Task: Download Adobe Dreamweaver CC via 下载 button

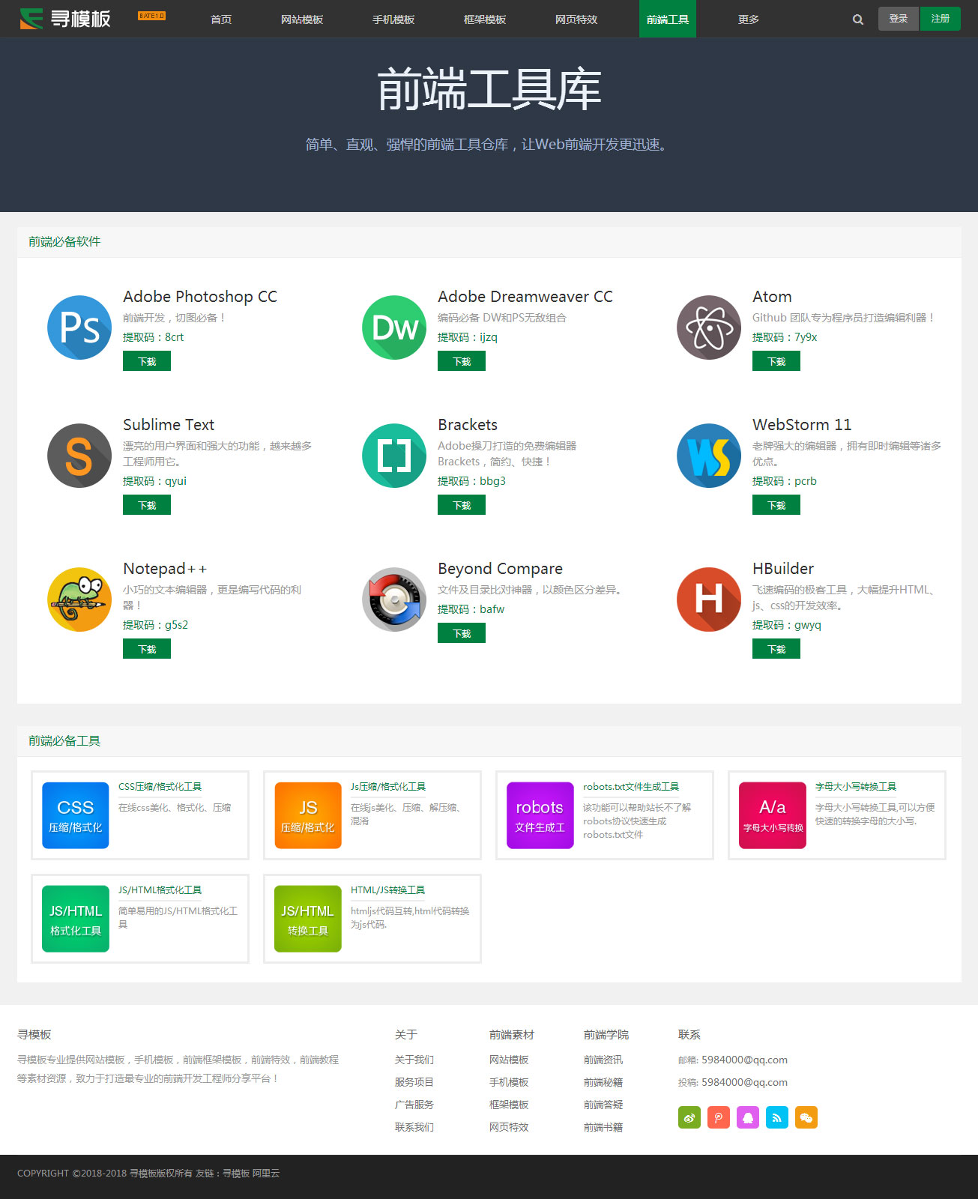Action: tap(462, 361)
